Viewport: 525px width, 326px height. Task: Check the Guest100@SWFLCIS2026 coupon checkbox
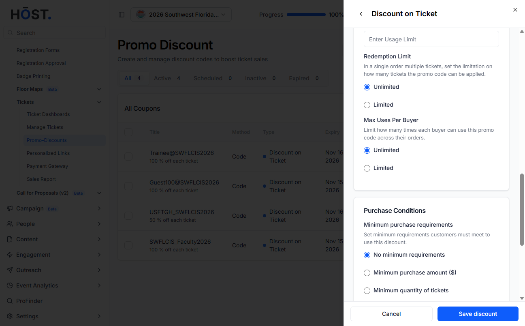[128, 186]
